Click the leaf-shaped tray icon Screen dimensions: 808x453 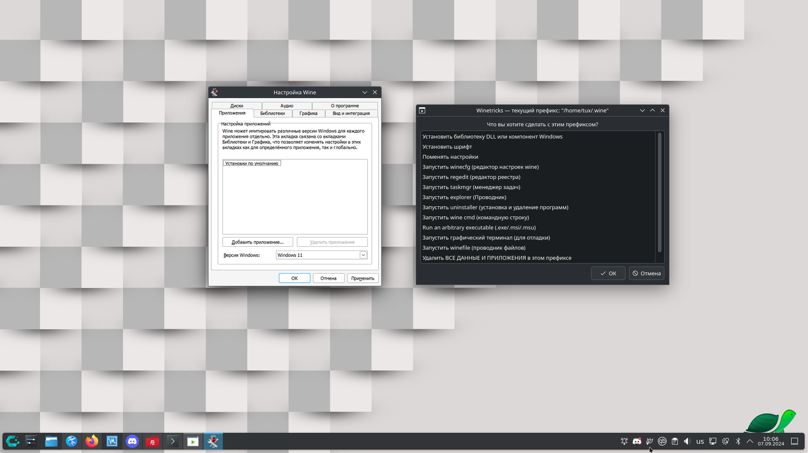(x=650, y=441)
